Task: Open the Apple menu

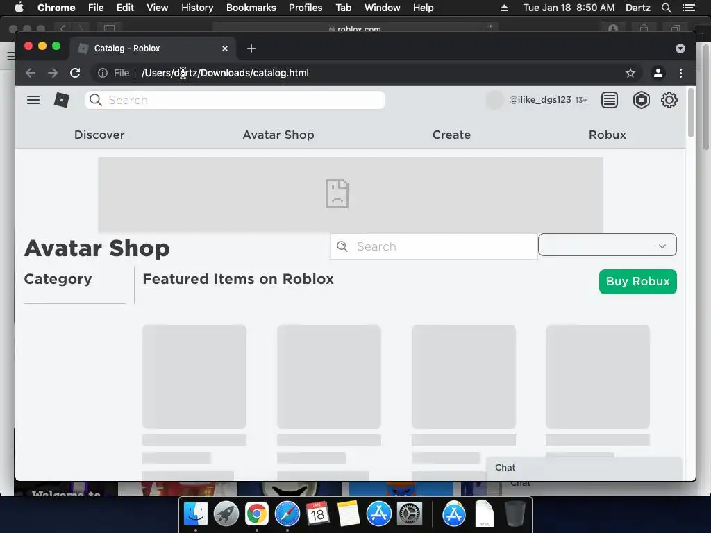Action: 19,8
